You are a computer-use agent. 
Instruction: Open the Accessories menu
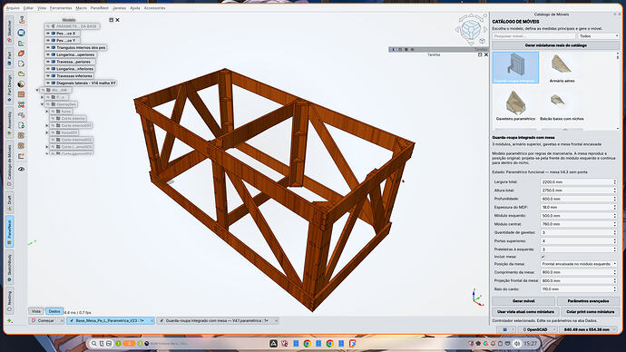click(154, 8)
